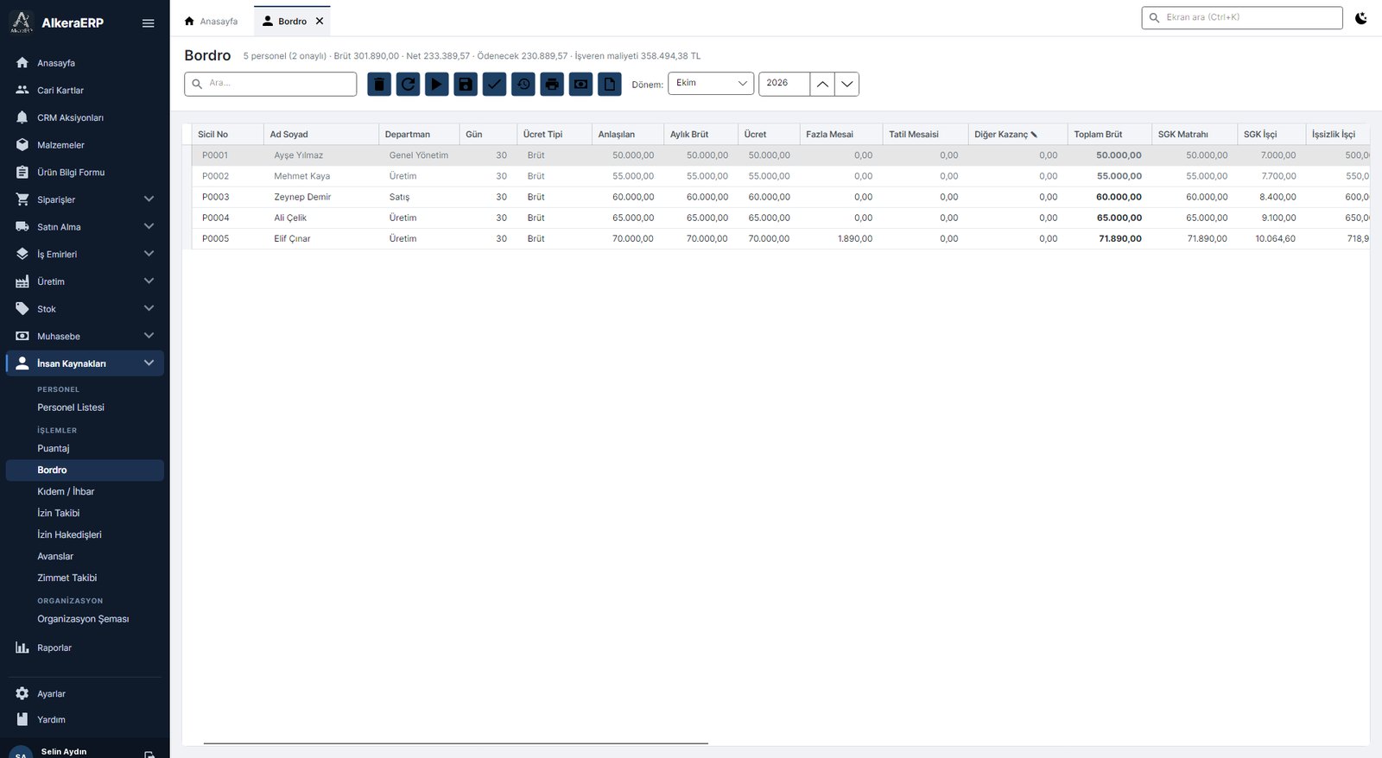The width and height of the screenshot is (1382, 758).
Task: Increase the year with the up arrow
Action: 822,84
